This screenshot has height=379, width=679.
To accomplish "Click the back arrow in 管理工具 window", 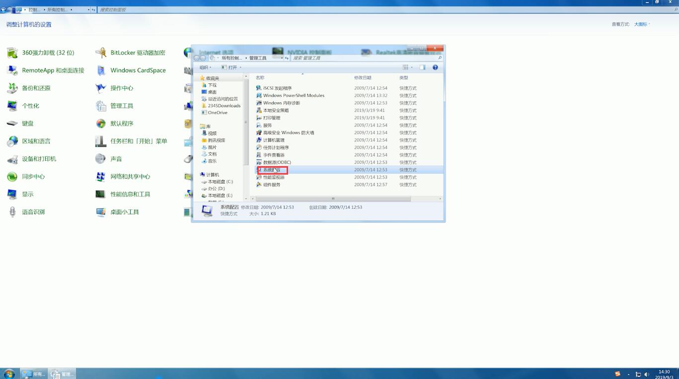I will pyautogui.click(x=197, y=58).
